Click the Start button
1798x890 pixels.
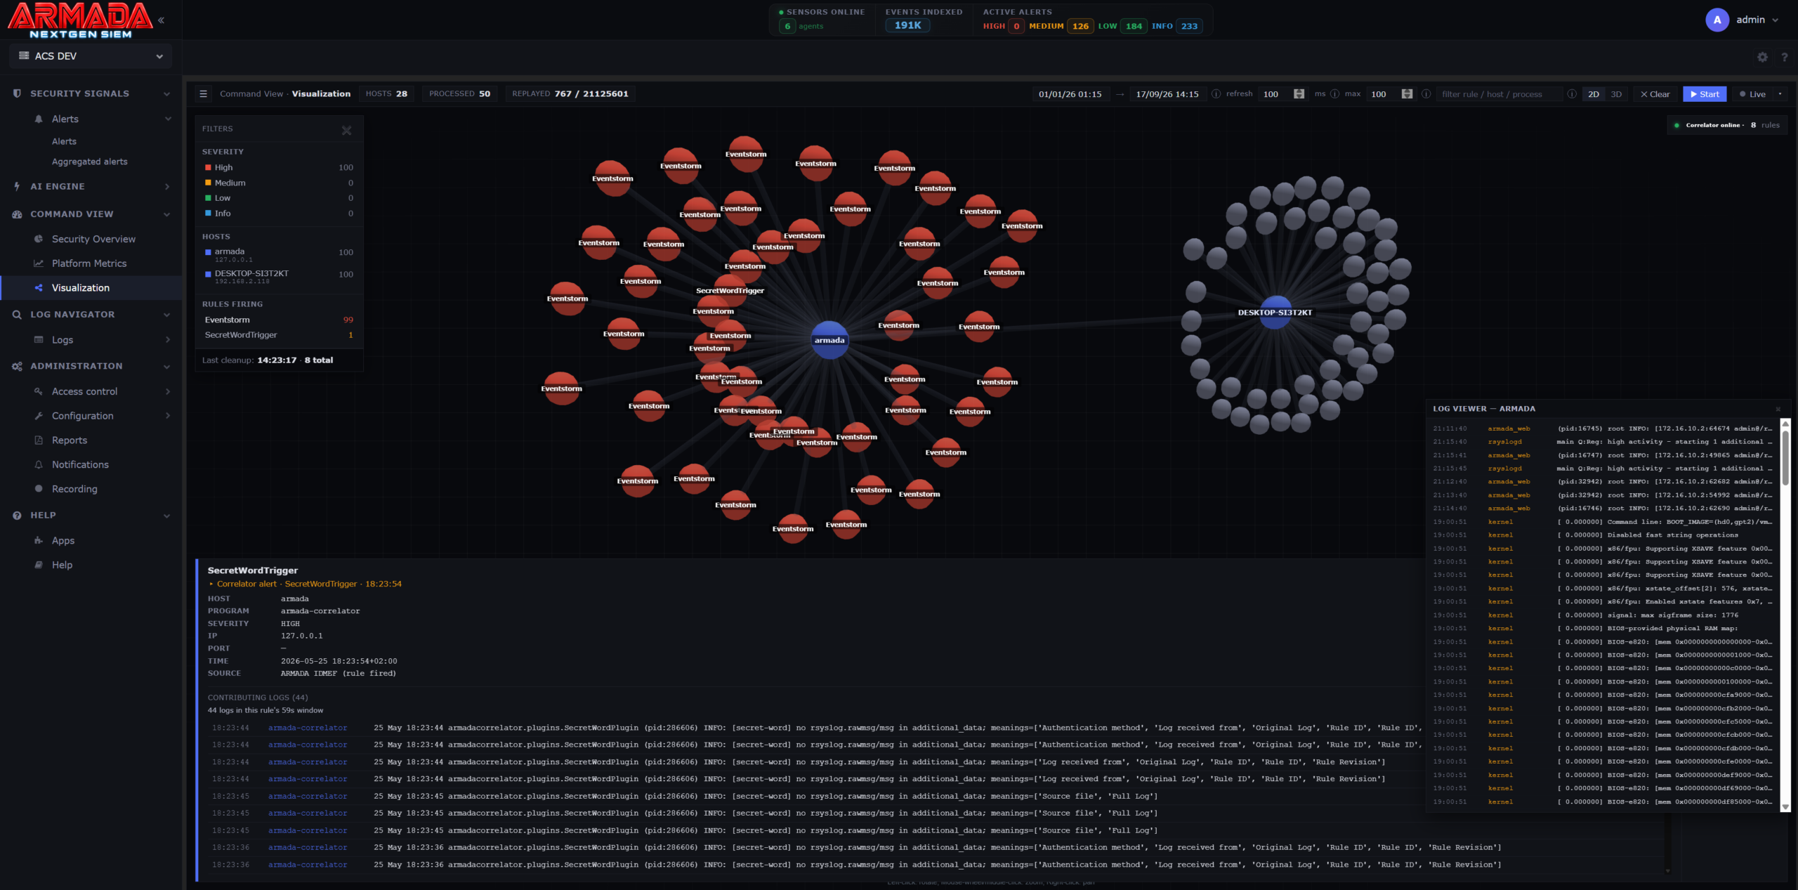coord(1705,94)
